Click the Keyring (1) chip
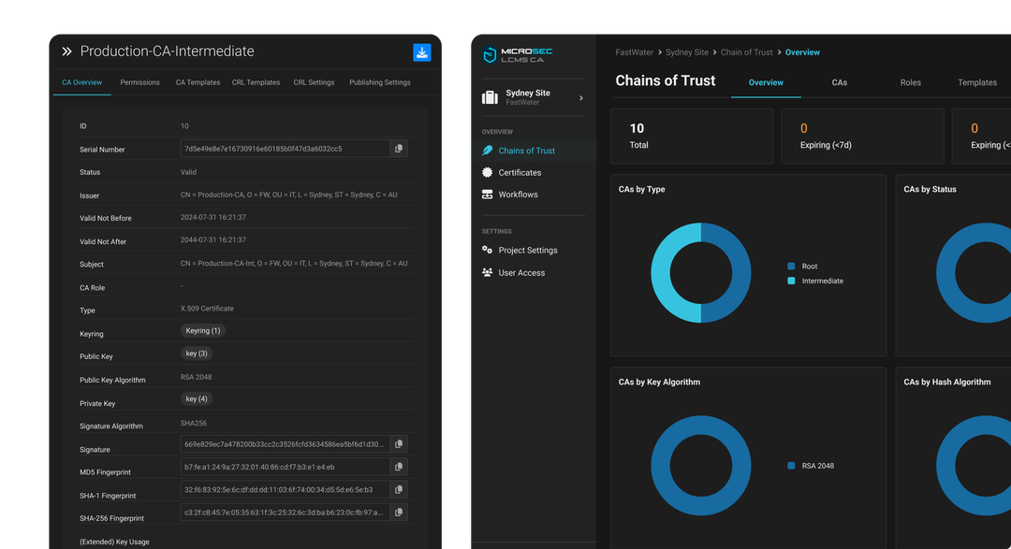 (203, 330)
